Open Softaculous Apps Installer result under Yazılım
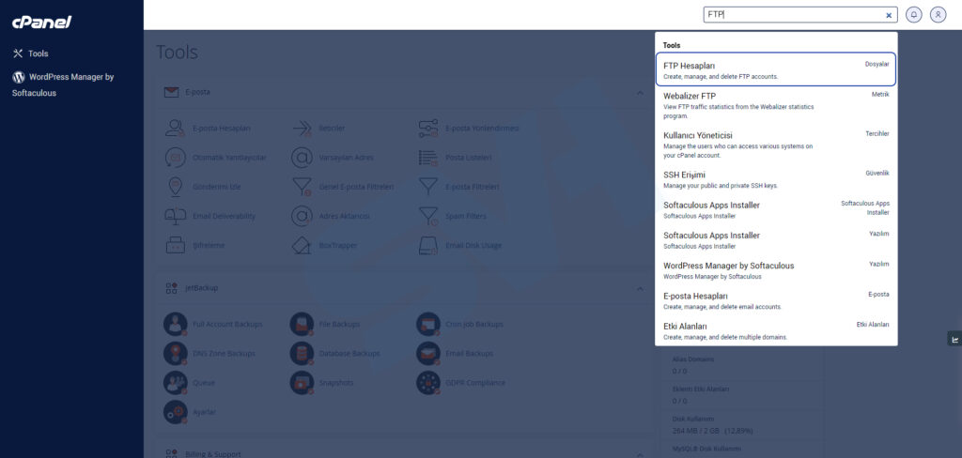The image size is (962, 458). [x=775, y=239]
